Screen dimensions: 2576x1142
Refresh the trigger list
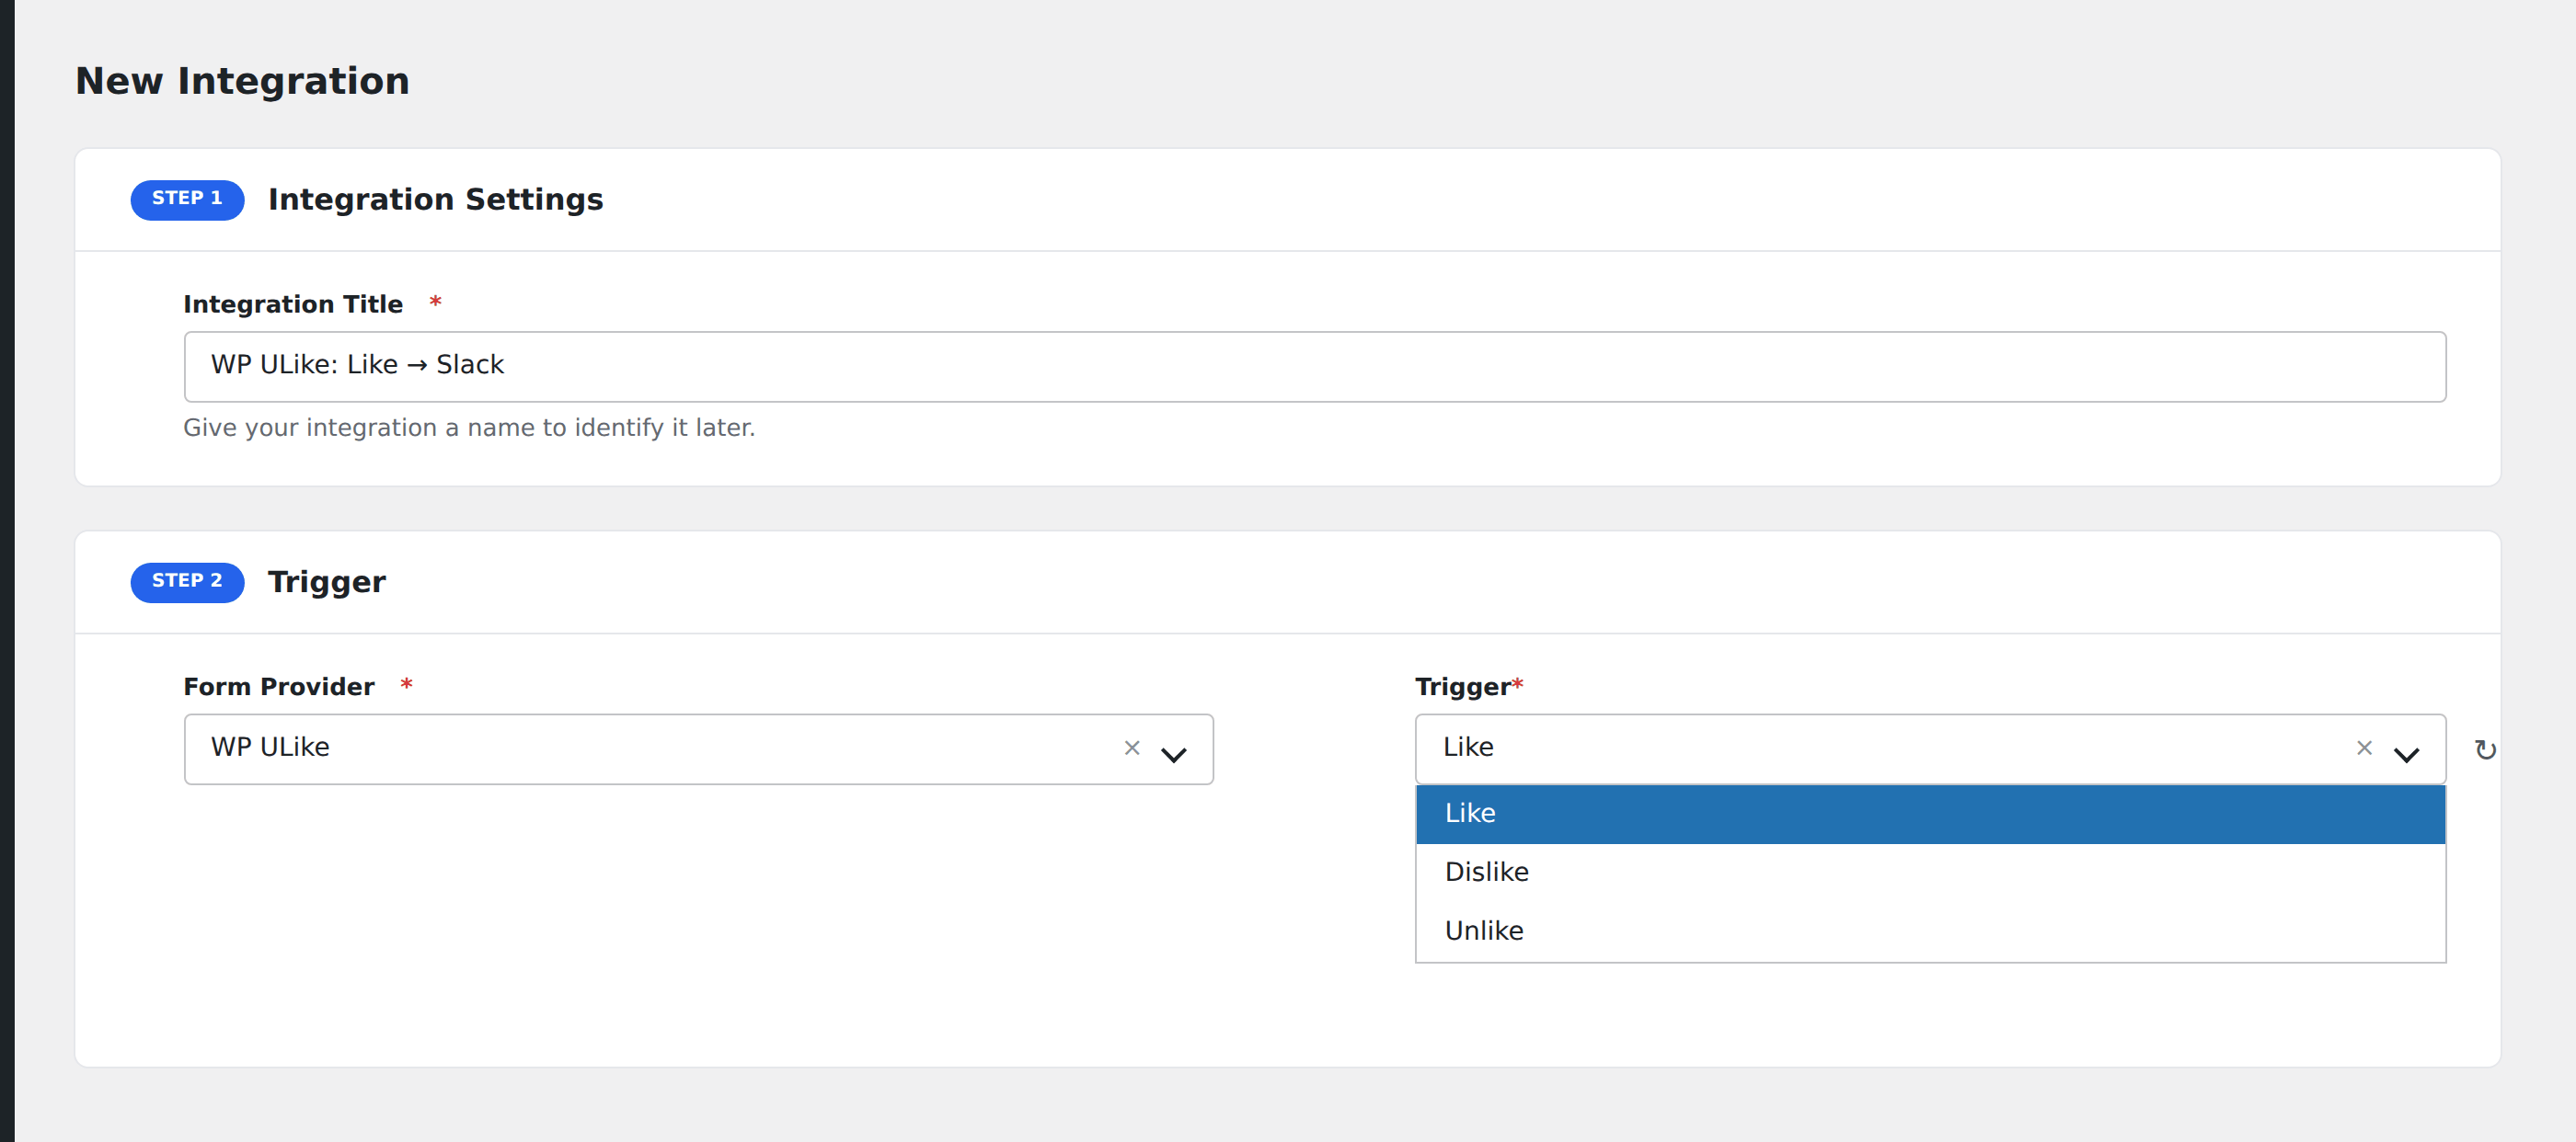(x=2485, y=749)
